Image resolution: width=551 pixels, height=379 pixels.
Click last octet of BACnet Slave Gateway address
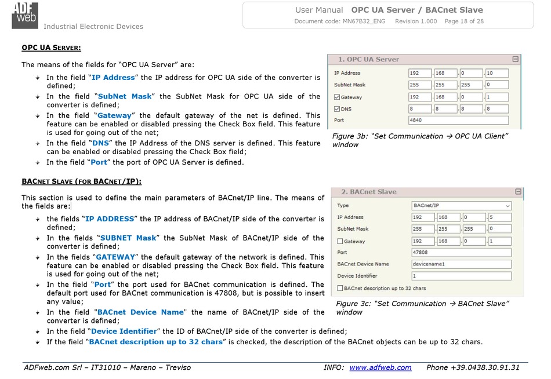pos(500,241)
